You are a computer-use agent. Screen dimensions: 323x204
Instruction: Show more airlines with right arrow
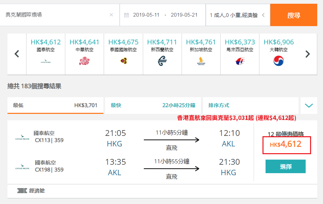tap(308, 54)
